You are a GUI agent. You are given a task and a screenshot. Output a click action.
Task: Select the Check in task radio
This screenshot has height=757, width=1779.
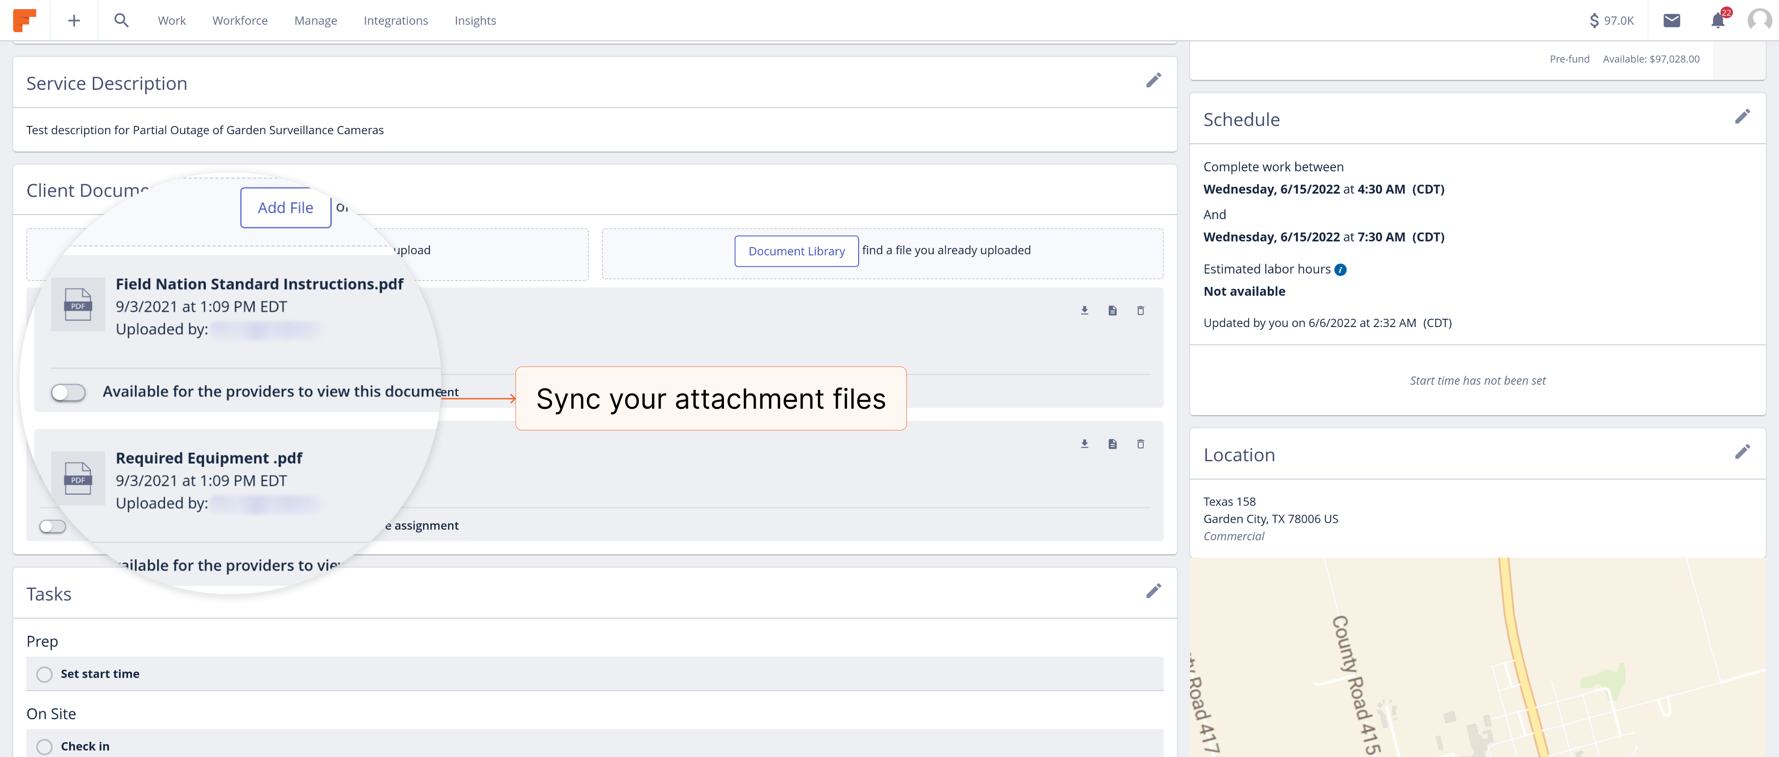45,746
